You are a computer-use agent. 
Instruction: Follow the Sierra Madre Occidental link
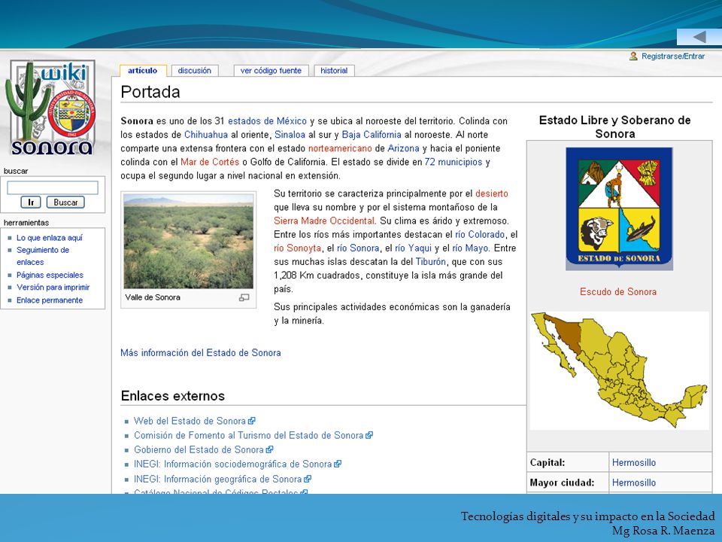[323, 221]
